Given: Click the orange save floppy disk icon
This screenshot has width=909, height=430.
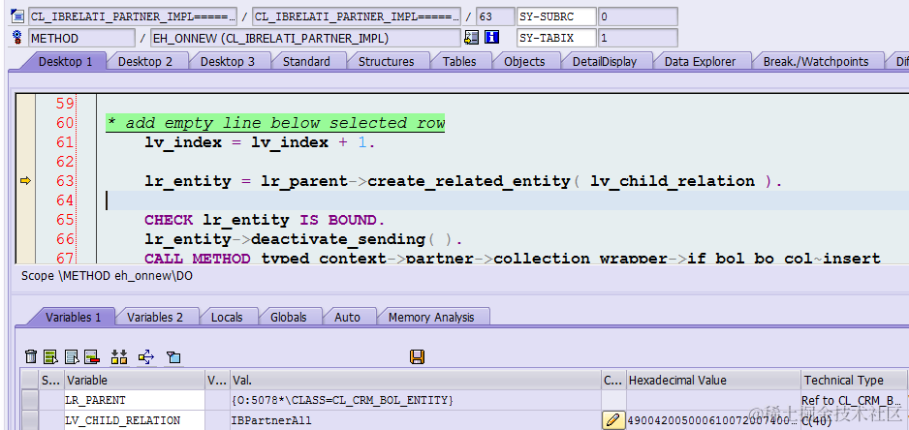Looking at the screenshot, I should pos(417,357).
